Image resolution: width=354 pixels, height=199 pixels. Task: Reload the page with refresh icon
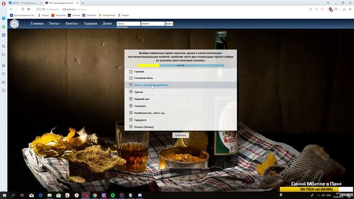click(x=23, y=9)
